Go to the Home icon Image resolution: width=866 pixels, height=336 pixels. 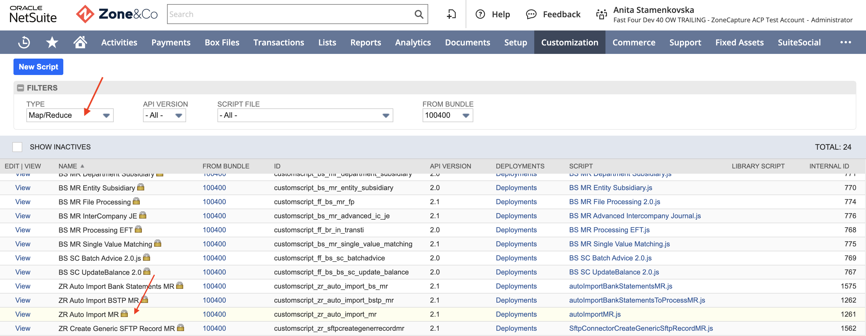pyautogui.click(x=80, y=42)
